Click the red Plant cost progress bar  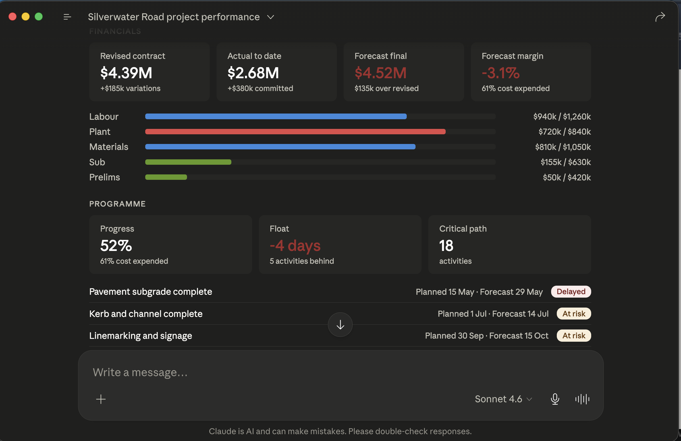click(x=295, y=132)
